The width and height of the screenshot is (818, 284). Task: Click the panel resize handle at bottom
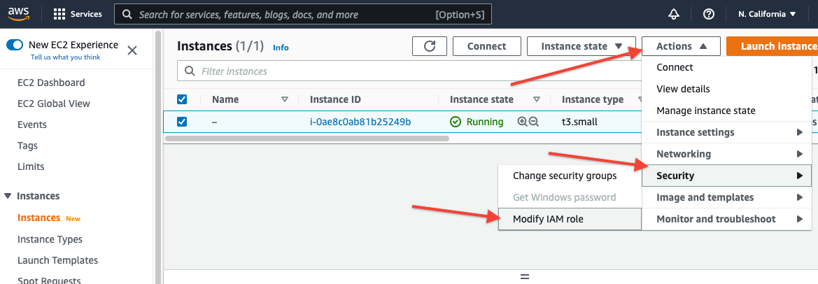(x=525, y=276)
